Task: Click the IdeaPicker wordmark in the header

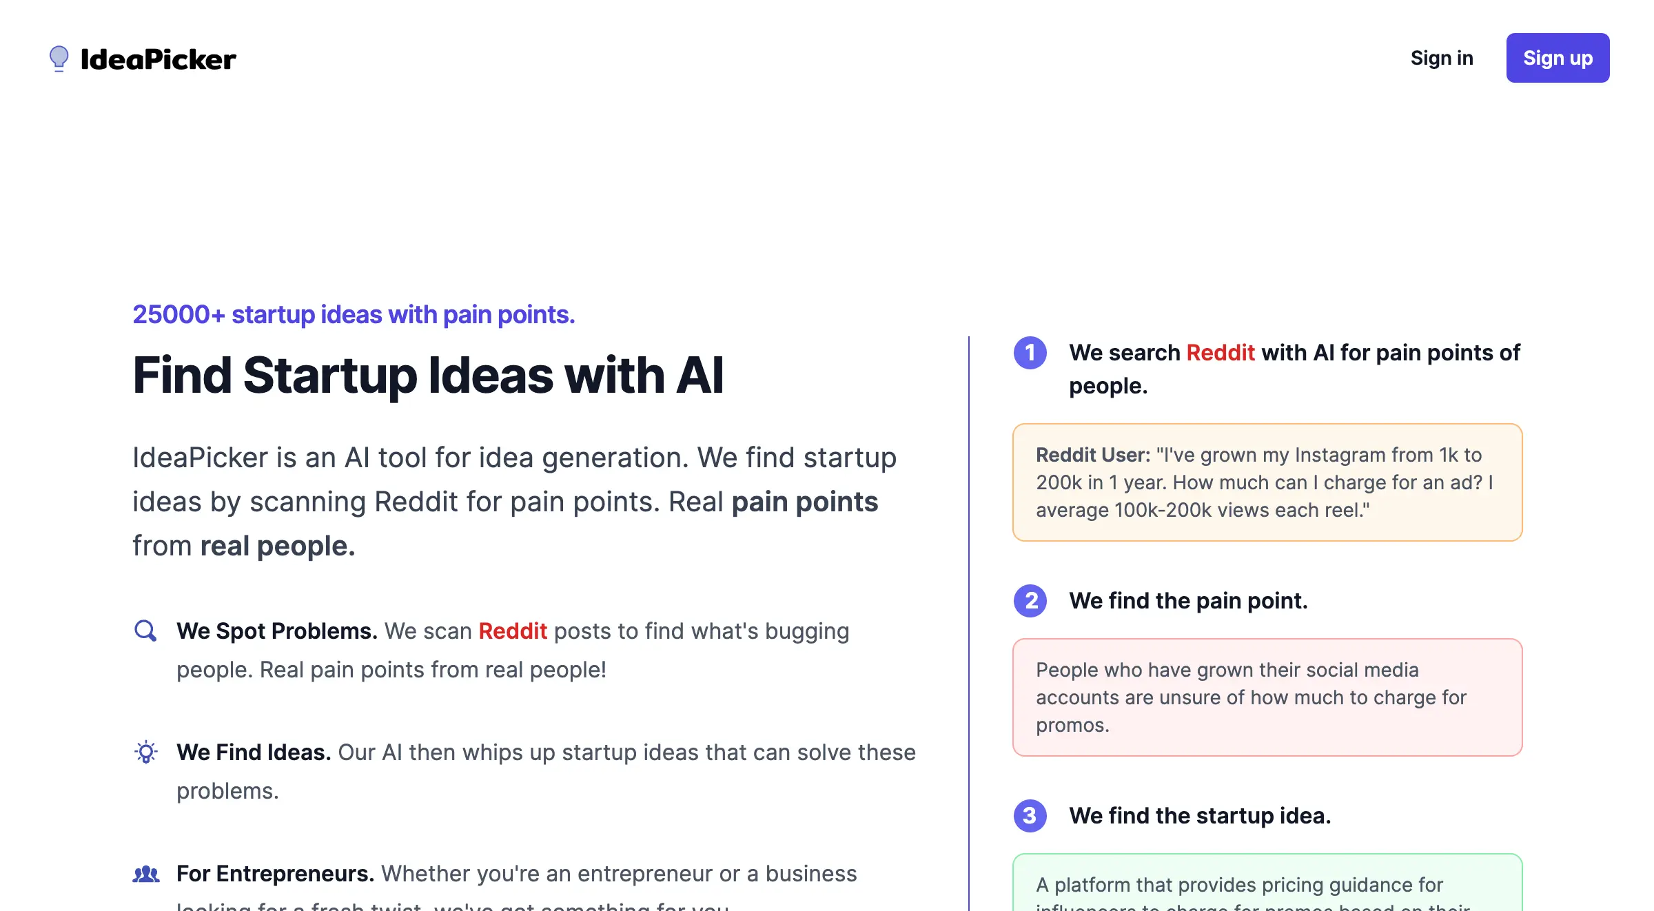Action: coord(157,58)
